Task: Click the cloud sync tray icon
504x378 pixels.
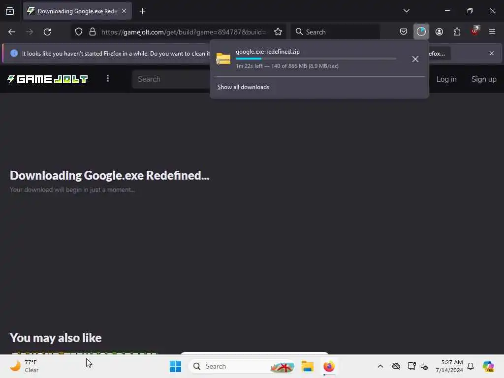Action: tap(396, 366)
